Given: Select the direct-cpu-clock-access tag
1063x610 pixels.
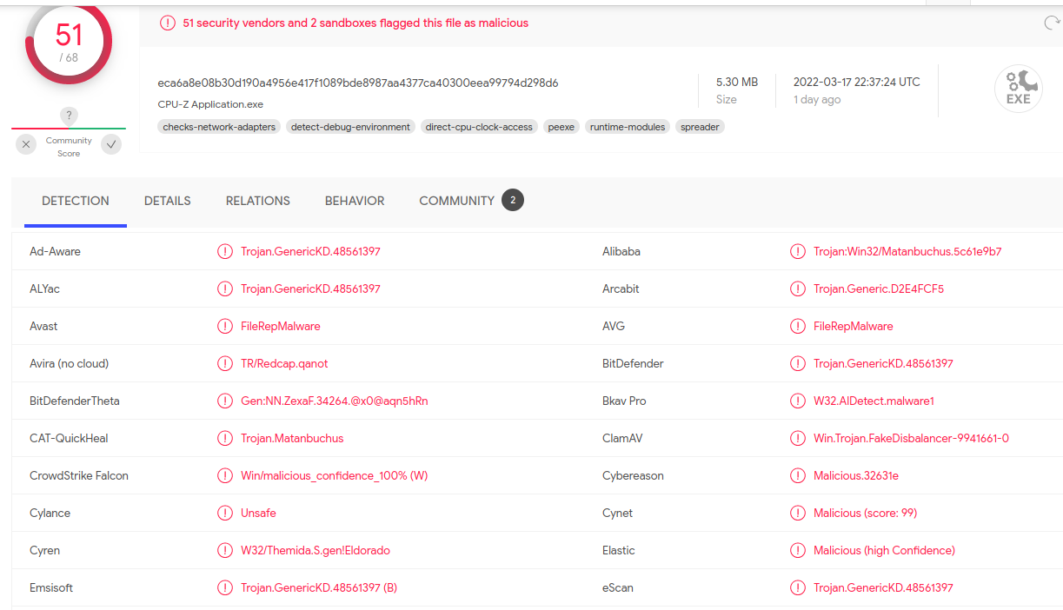Looking at the screenshot, I should [479, 127].
